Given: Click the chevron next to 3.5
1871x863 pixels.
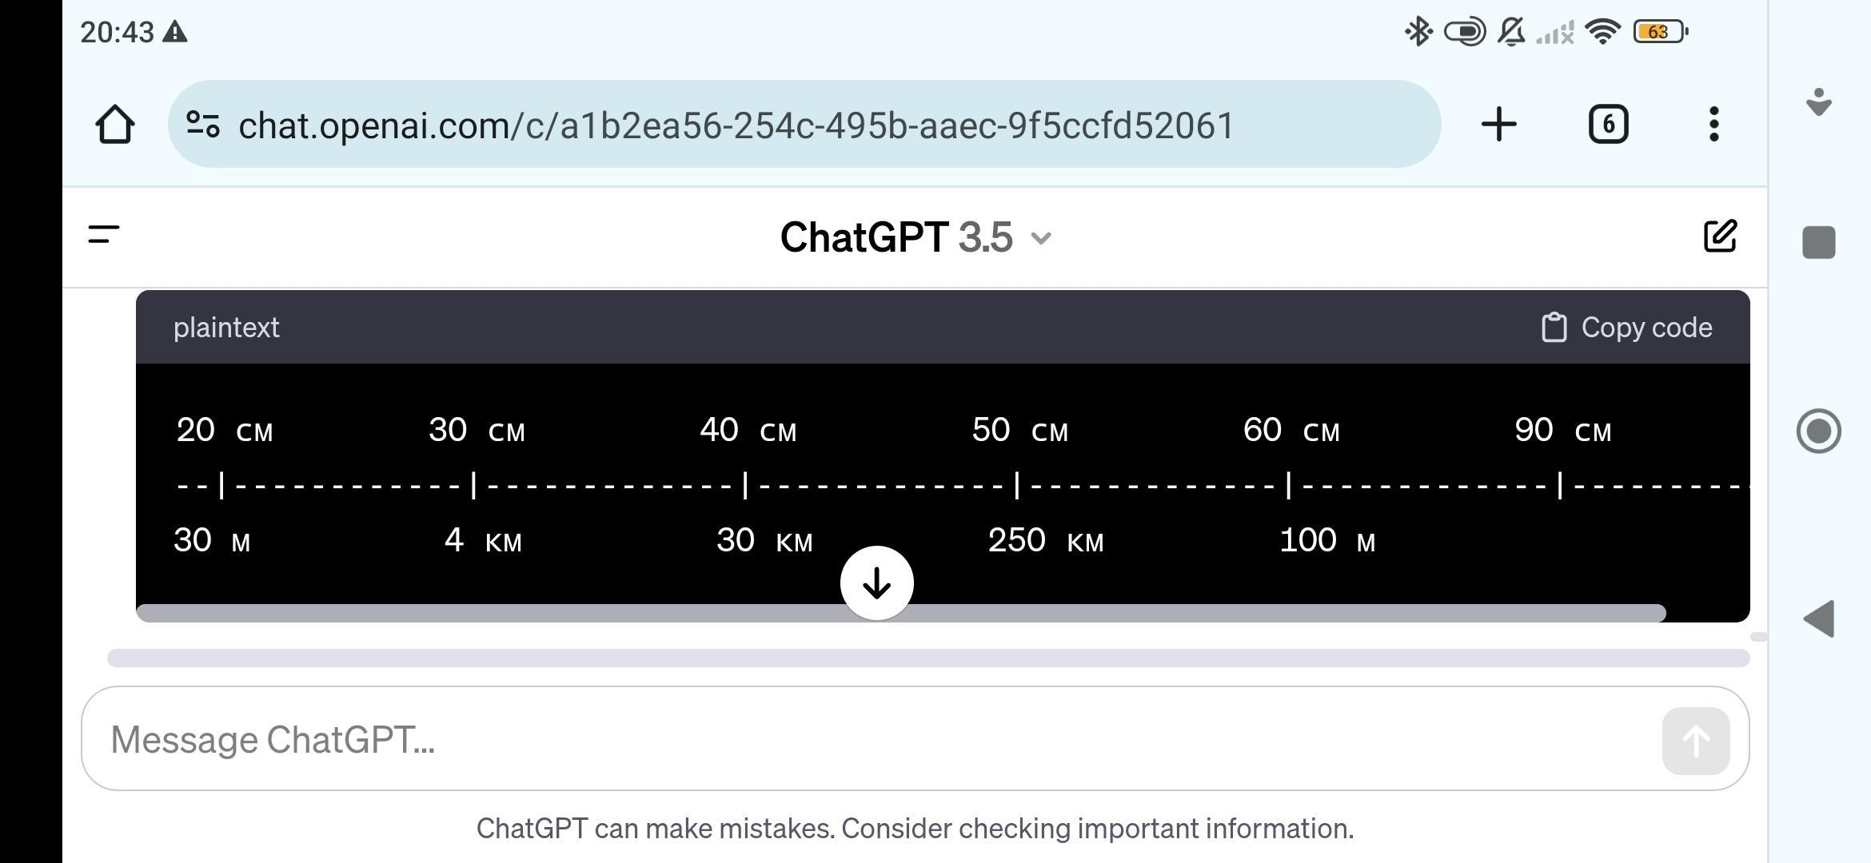Looking at the screenshot, I should coord(1041,238).
